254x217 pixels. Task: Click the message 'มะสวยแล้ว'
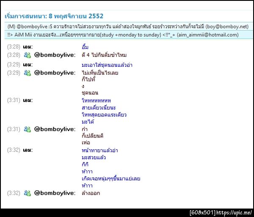[94, 157]
